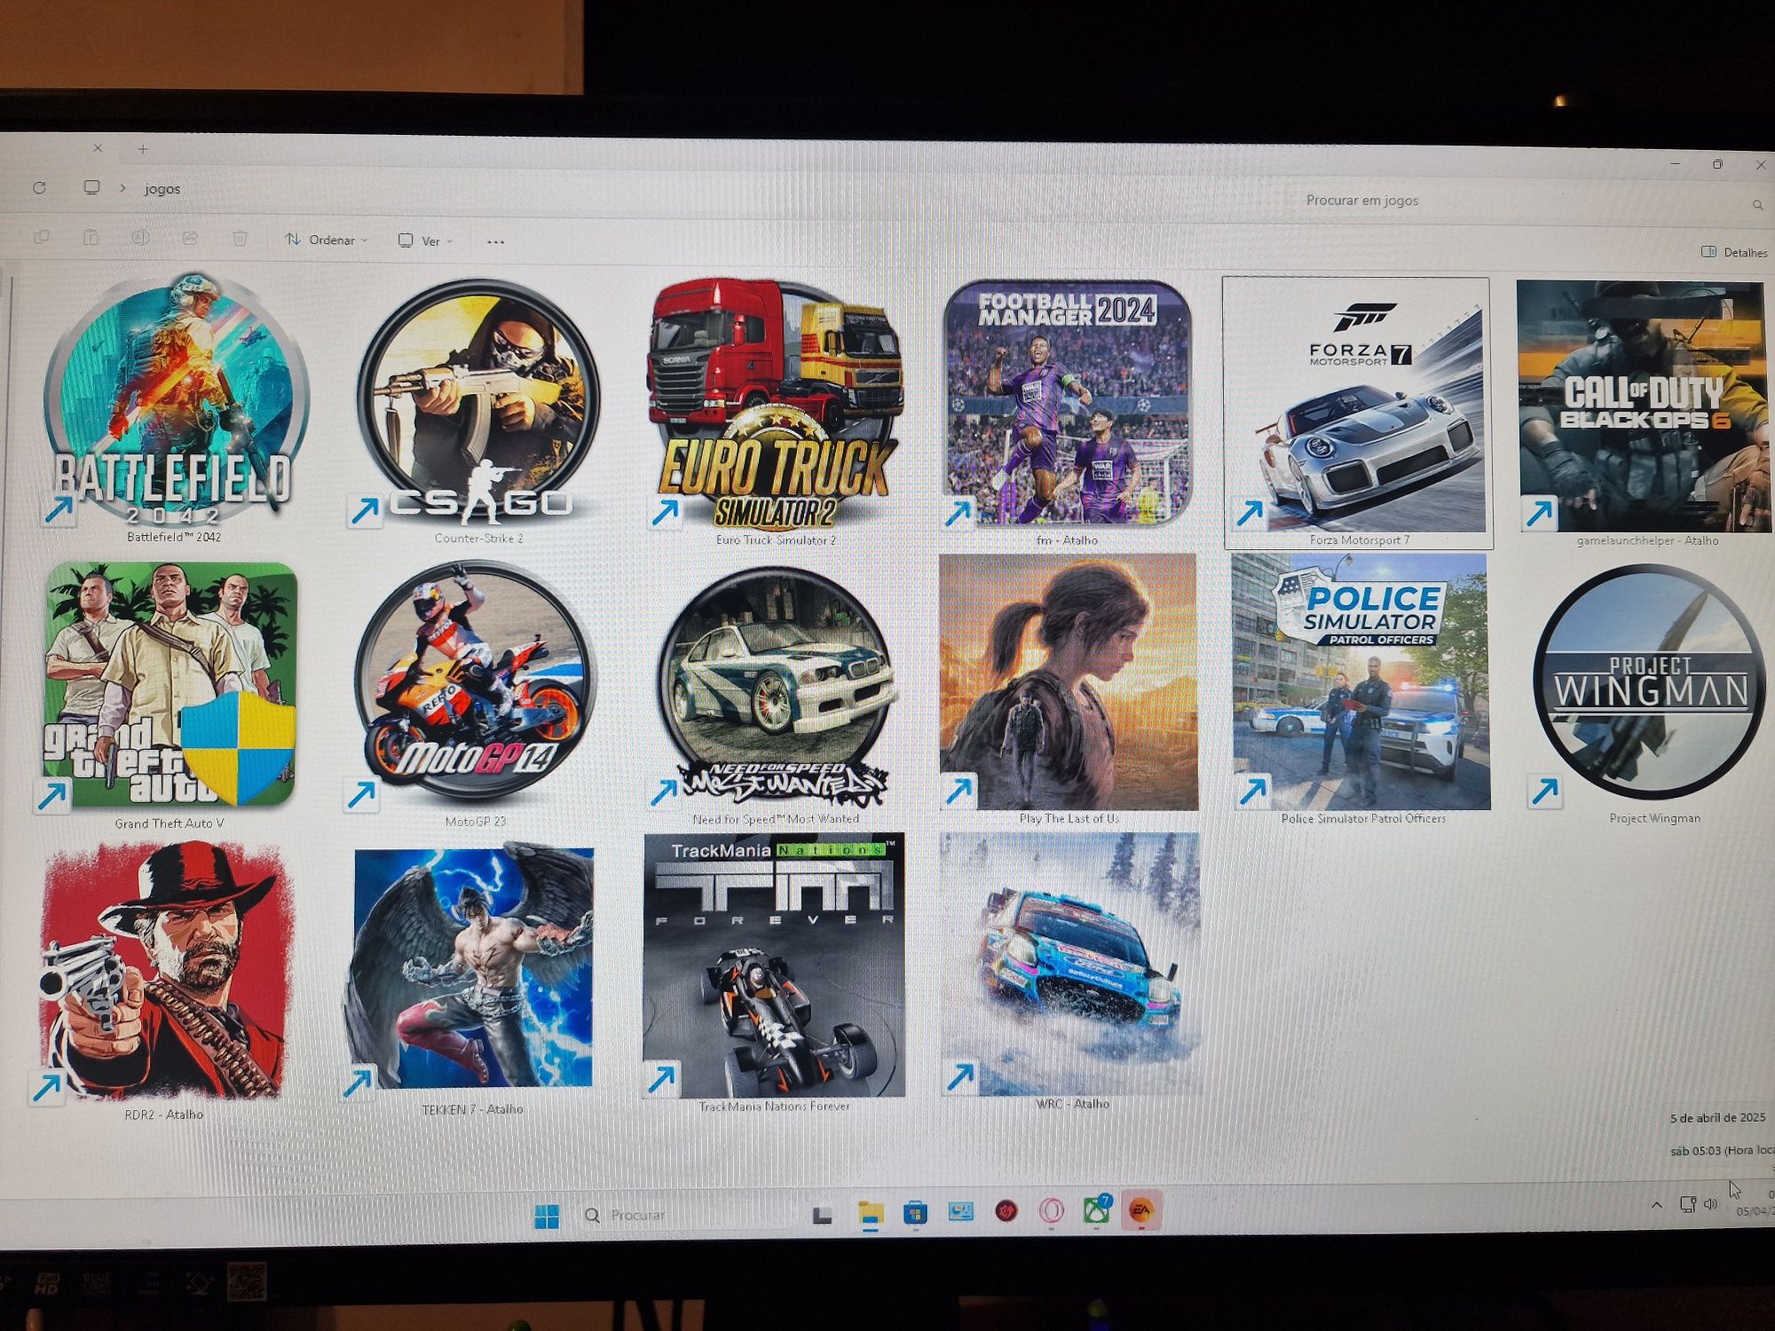Click the This PC monitor icon in address bar
Screen dimensions: 1775x1331
(91, 188)
